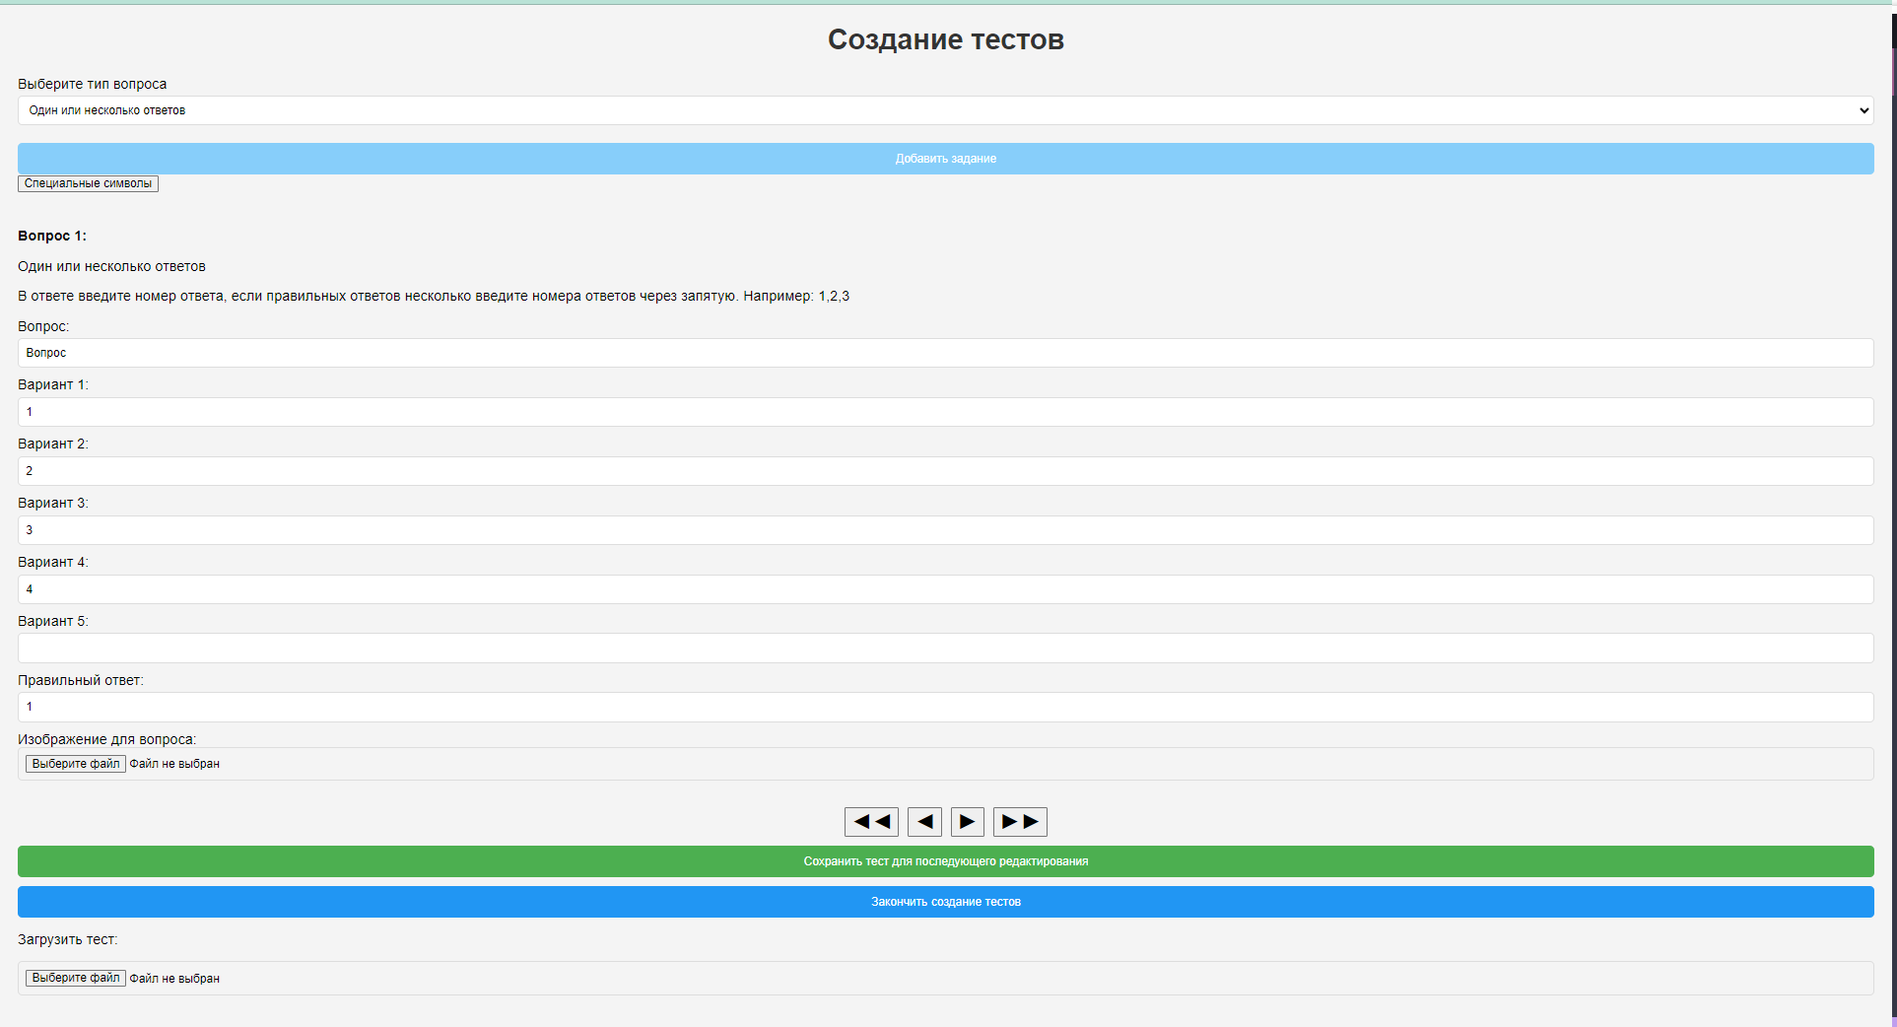
Task: Click the 'Создание тестов' page heading
Action: coord(945,39)
